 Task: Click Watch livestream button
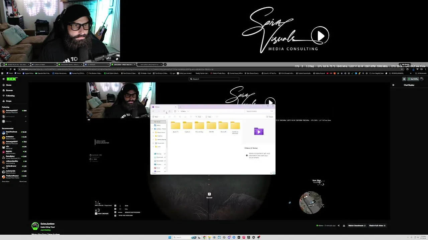pos(357,226)
